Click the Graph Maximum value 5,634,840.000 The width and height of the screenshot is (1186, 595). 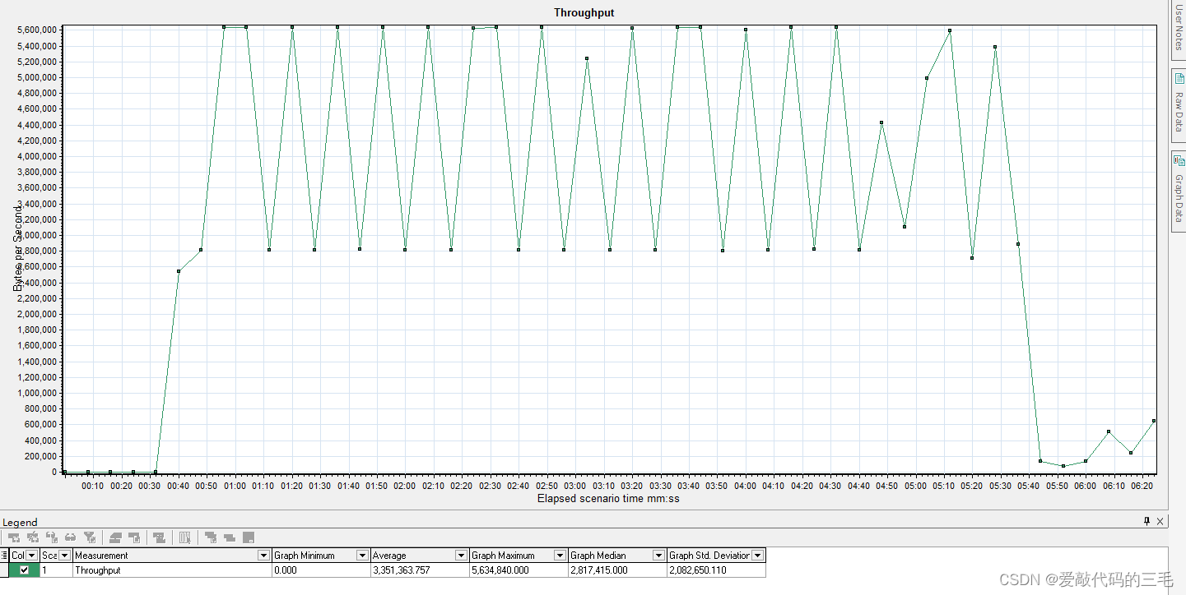500,570
